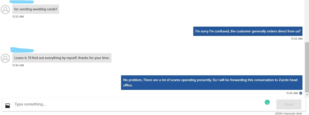309x115 pixels.
Task: Click the scrollbar down arrow
Action: click(307, 95)
